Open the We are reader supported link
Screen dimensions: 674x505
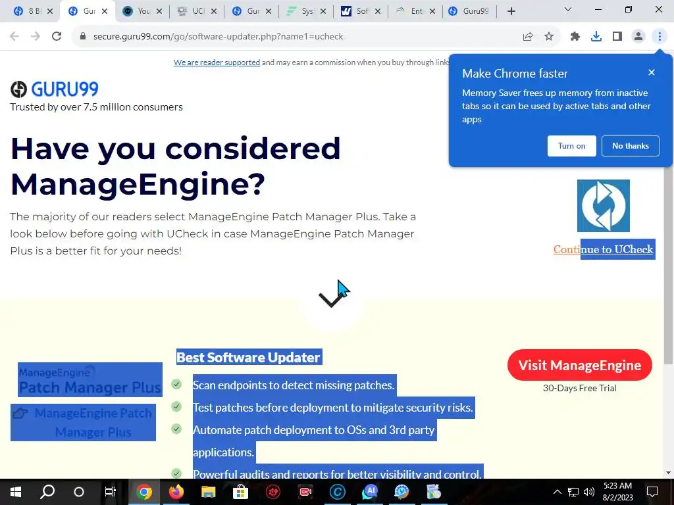coord(217,62)
